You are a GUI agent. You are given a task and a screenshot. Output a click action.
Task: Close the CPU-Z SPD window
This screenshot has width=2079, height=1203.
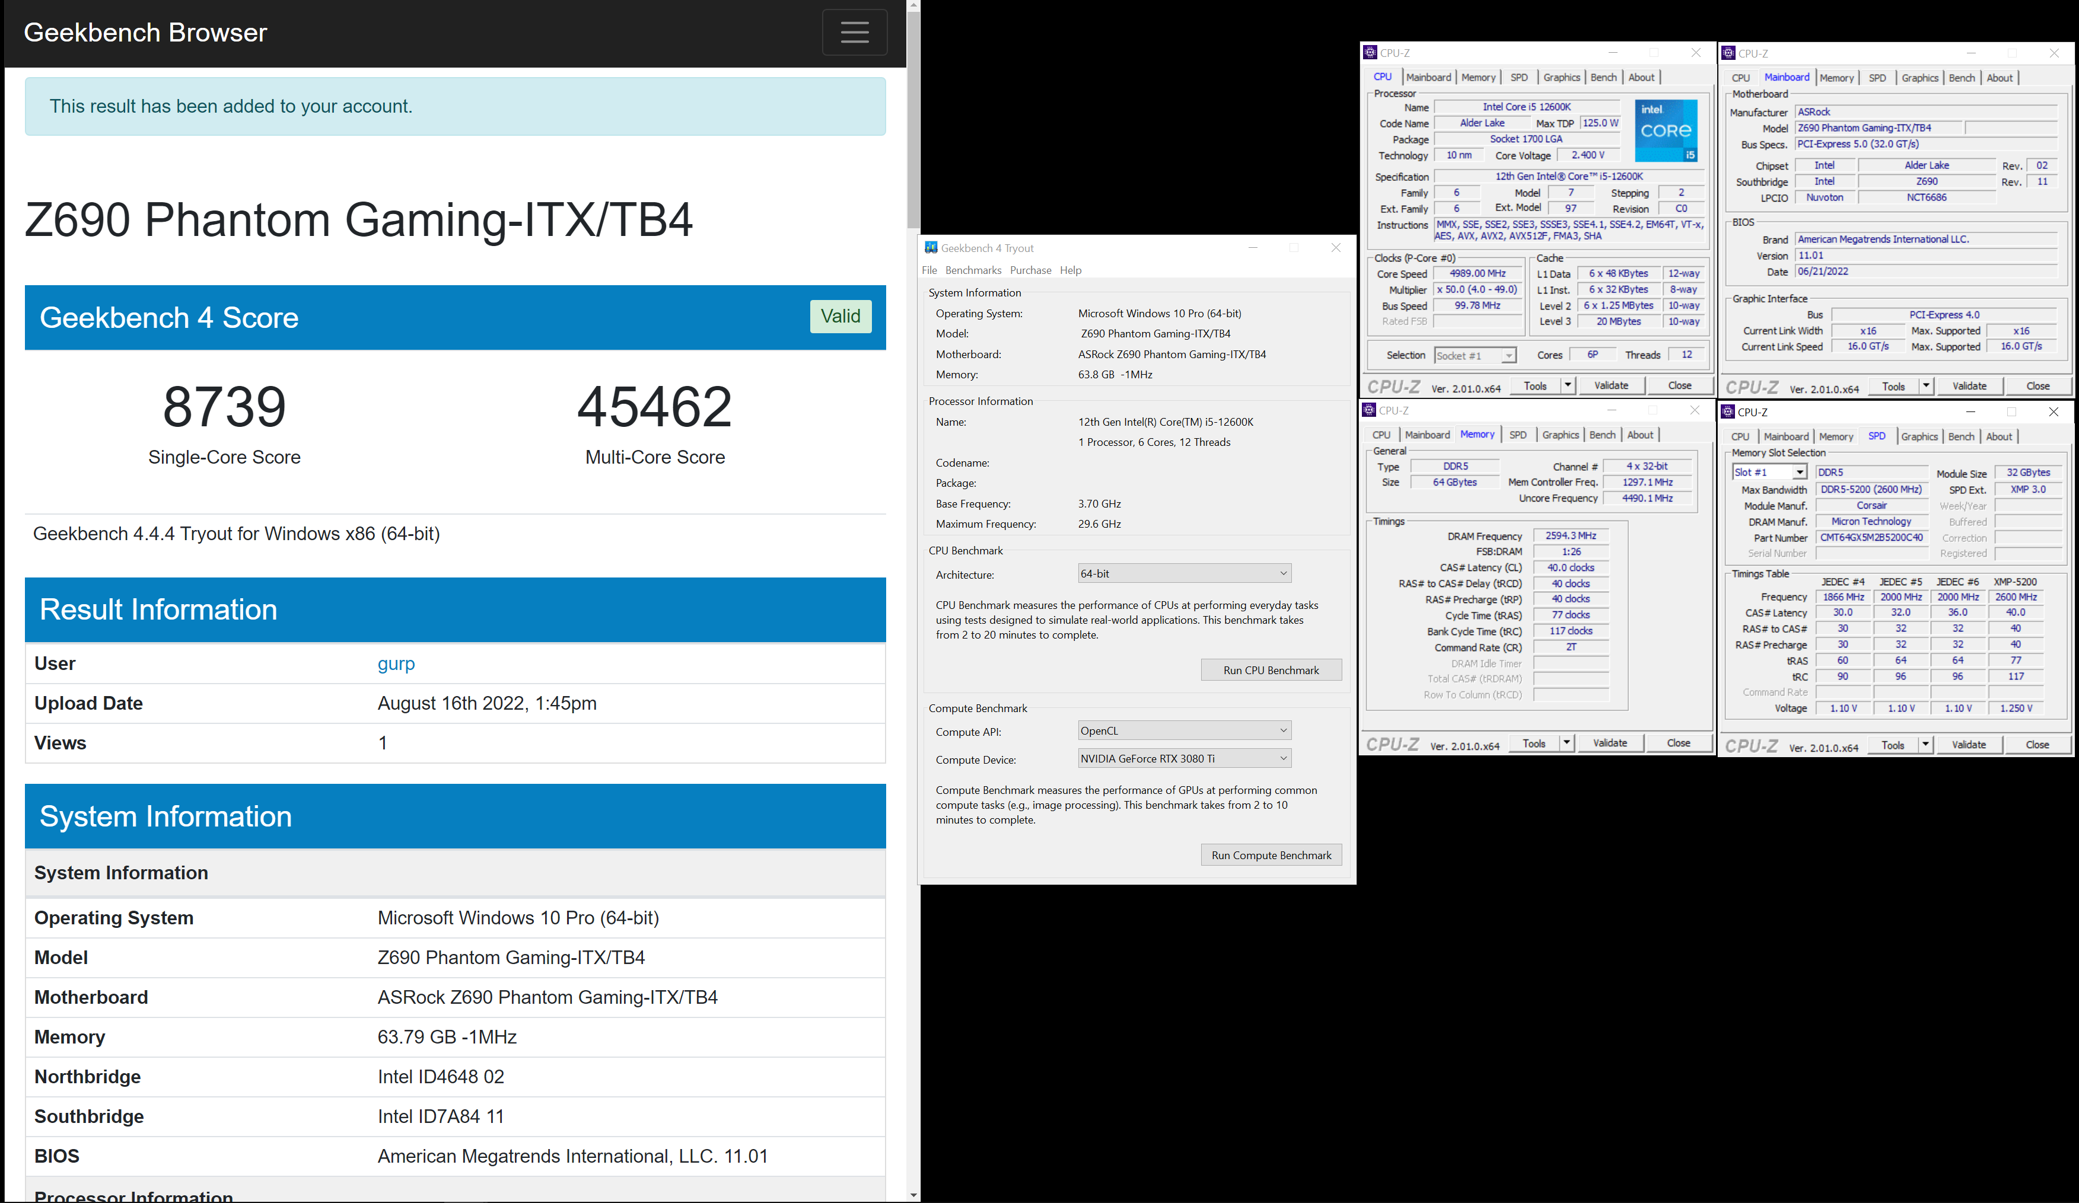(2053, 411)
